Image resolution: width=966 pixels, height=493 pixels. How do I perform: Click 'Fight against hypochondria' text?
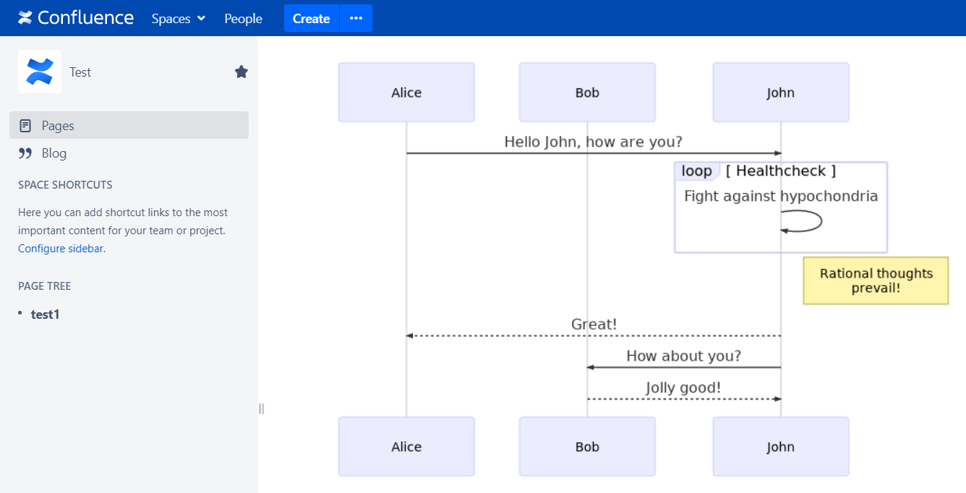pos(781,196)
